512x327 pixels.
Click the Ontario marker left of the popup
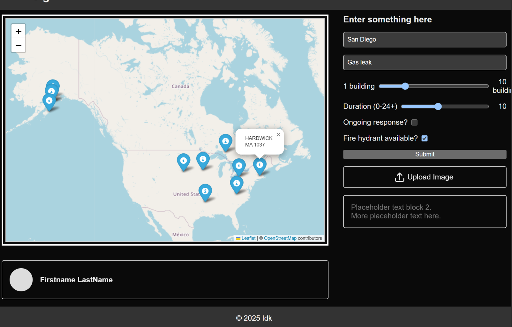[226, 142]
